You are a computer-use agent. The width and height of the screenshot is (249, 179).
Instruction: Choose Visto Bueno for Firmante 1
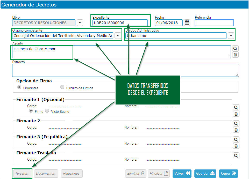point(47,111)
